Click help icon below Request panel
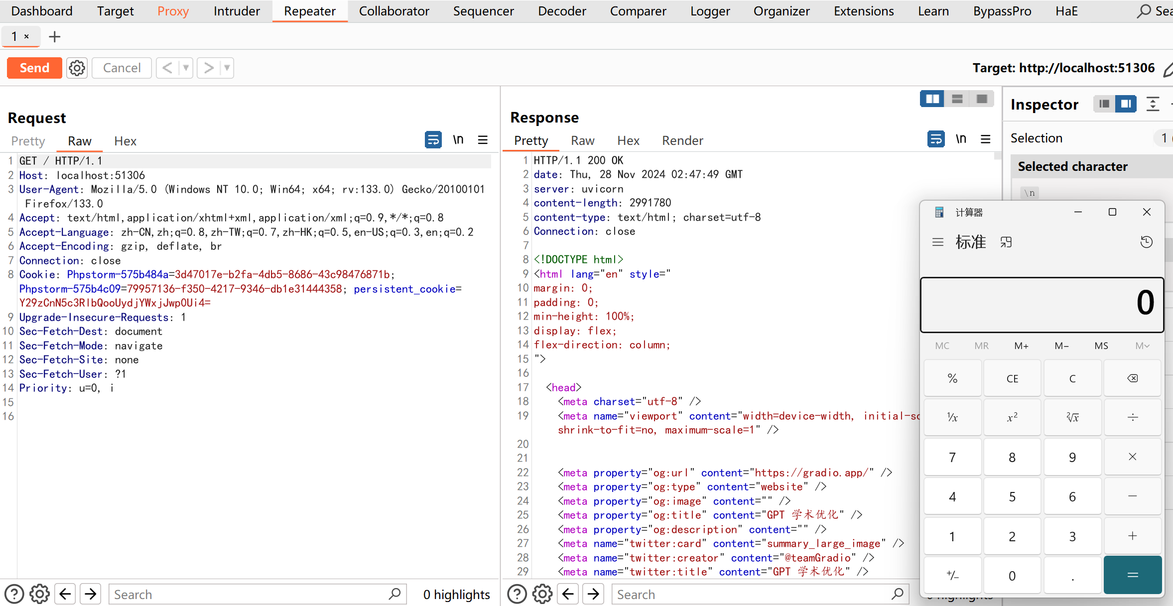Viewport: 1173px width, 606px height. point(14,594)
